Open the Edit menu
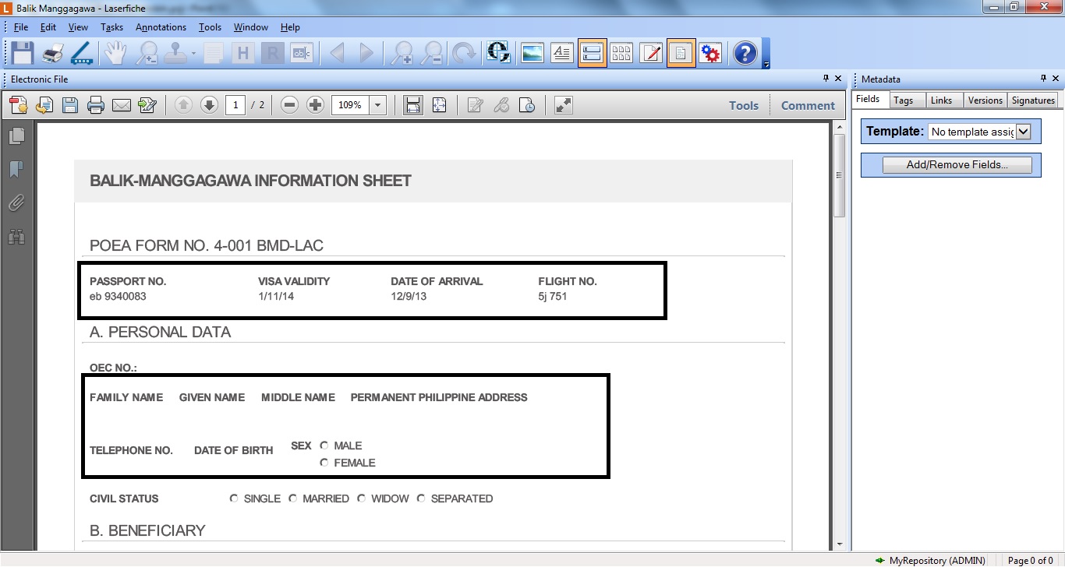This screenshot has width=1065, height=567. tap(48, 27)
